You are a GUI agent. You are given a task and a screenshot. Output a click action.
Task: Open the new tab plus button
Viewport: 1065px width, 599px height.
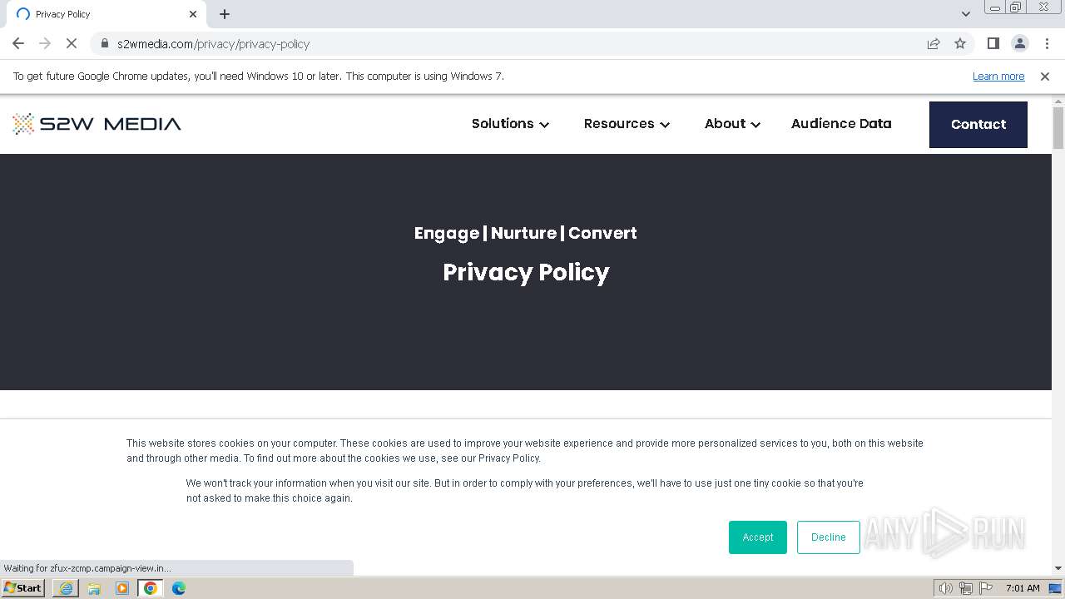coord(225,14)
